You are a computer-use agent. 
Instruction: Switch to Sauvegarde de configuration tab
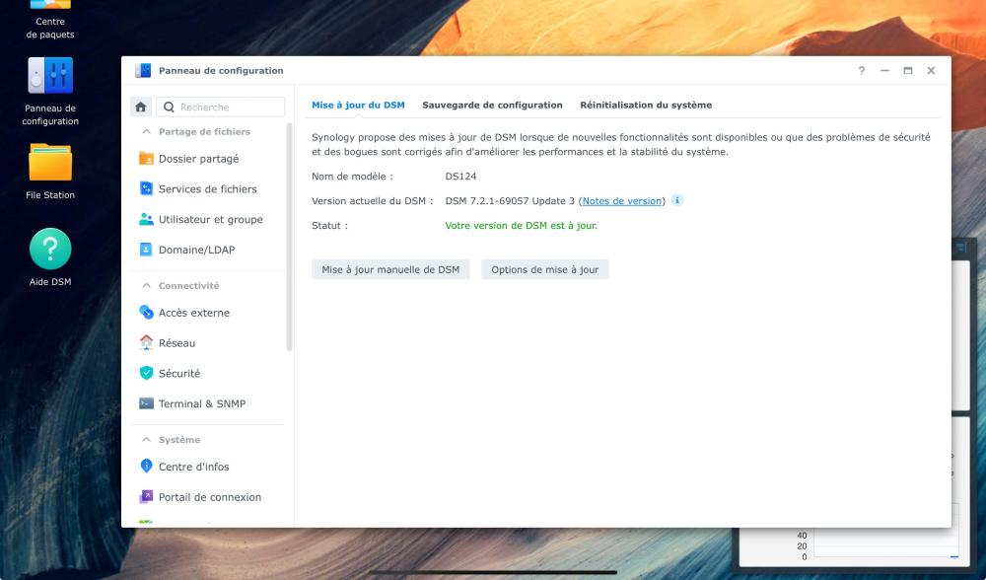pos(492,105)
